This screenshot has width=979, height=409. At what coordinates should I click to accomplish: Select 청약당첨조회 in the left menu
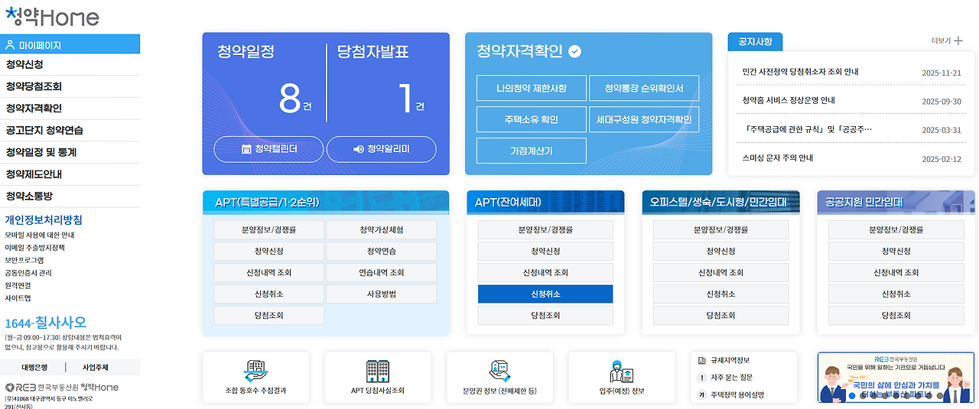click(70, 87)
